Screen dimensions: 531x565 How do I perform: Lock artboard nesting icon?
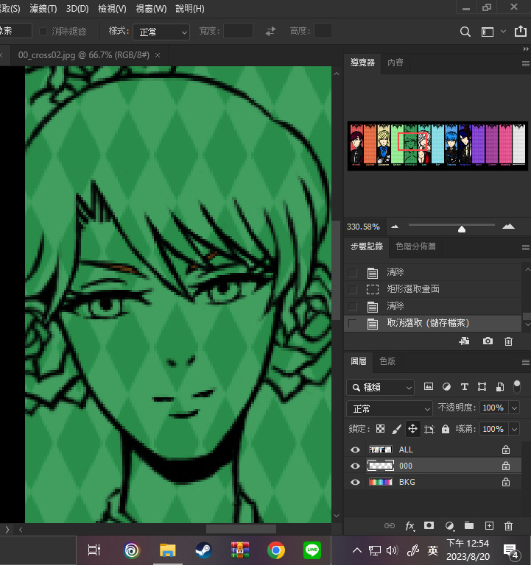click(429, 429)
